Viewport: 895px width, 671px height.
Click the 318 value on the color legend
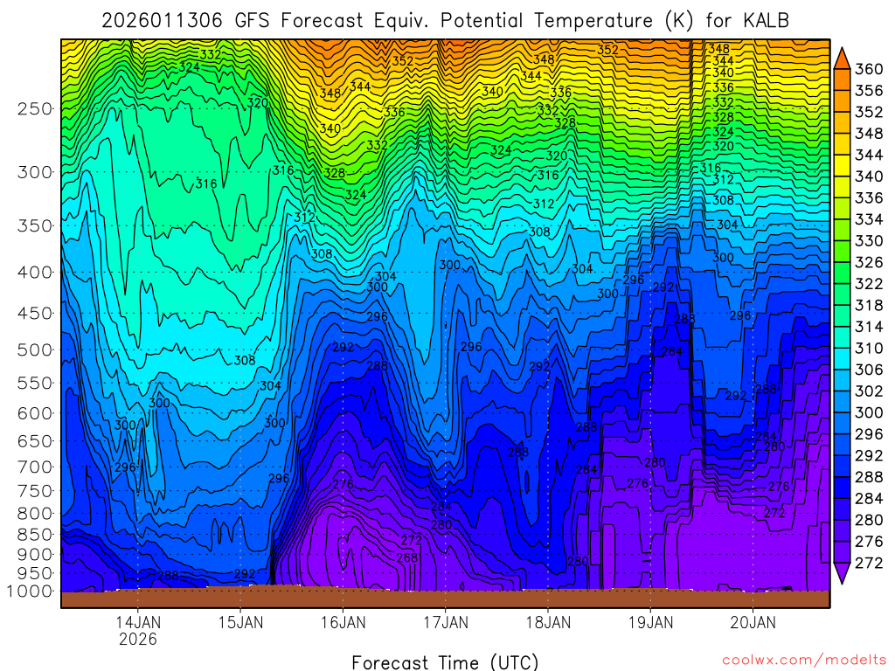pyautogui.click(x=869, y=305)
